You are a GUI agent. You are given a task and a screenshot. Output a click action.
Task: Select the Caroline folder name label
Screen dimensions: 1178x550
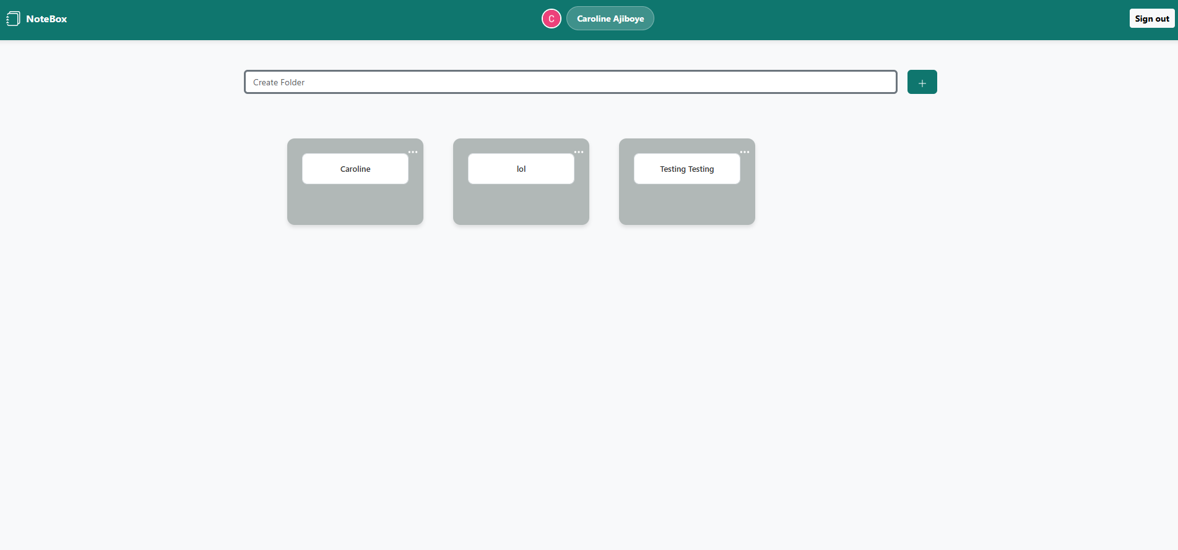point(355,169)
